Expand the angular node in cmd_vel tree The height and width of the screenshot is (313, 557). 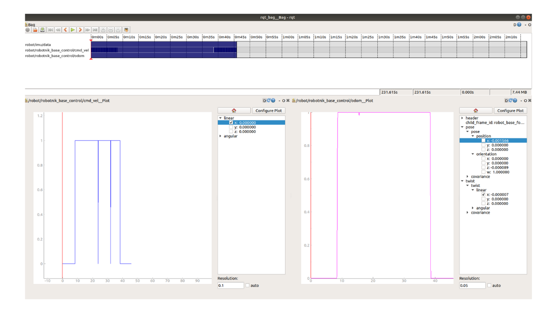point(221,136)
